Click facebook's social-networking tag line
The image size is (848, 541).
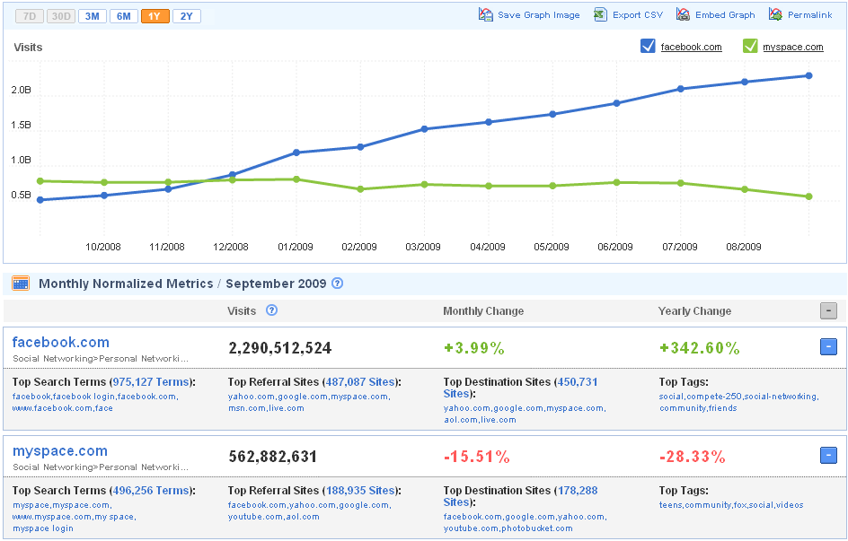click(738, 397)
